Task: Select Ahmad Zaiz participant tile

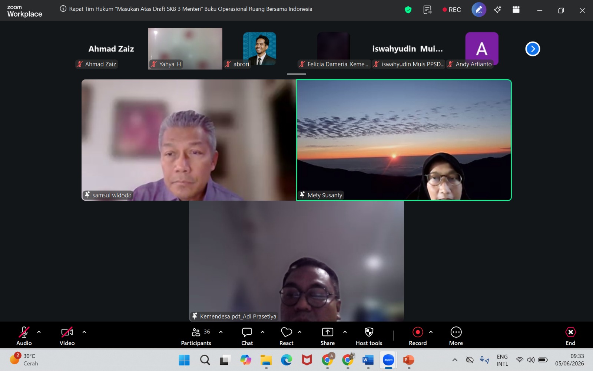Action: click(111, 49)
